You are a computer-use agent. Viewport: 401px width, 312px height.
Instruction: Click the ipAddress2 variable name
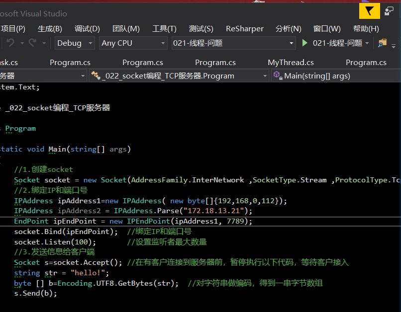pos(79,211)
